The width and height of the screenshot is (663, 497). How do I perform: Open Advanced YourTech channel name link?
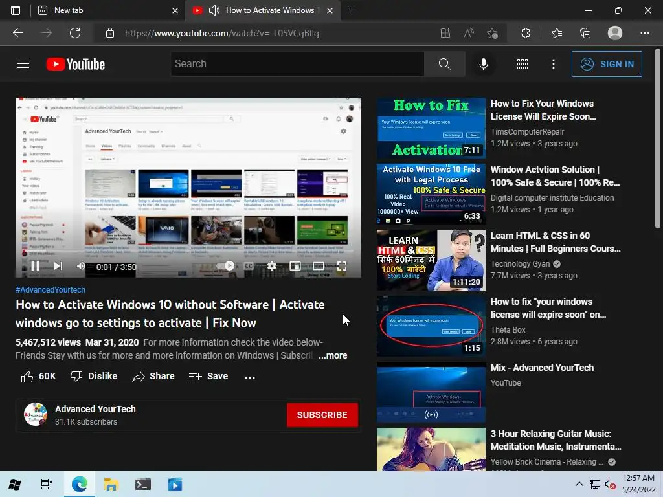95,409
